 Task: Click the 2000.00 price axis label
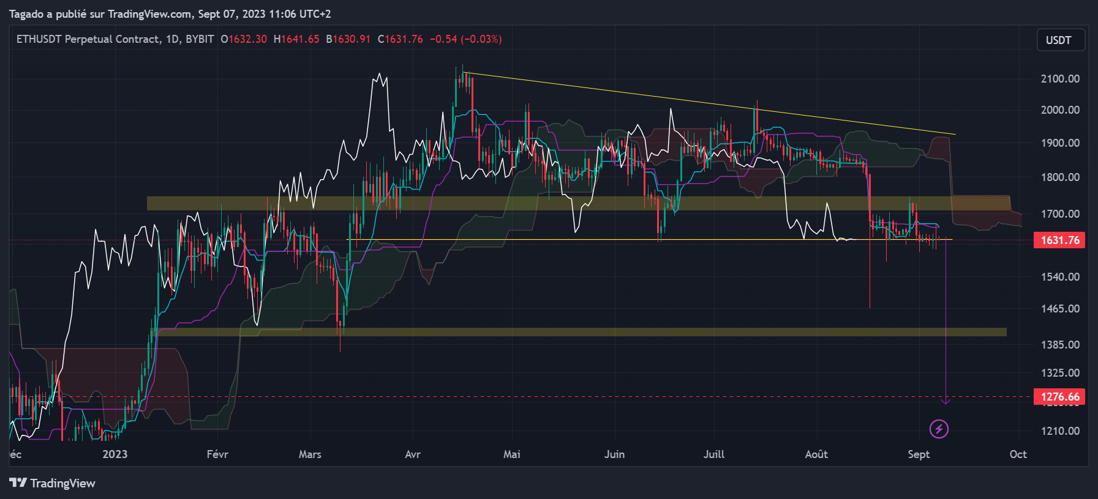click(x=1060, y=110)
